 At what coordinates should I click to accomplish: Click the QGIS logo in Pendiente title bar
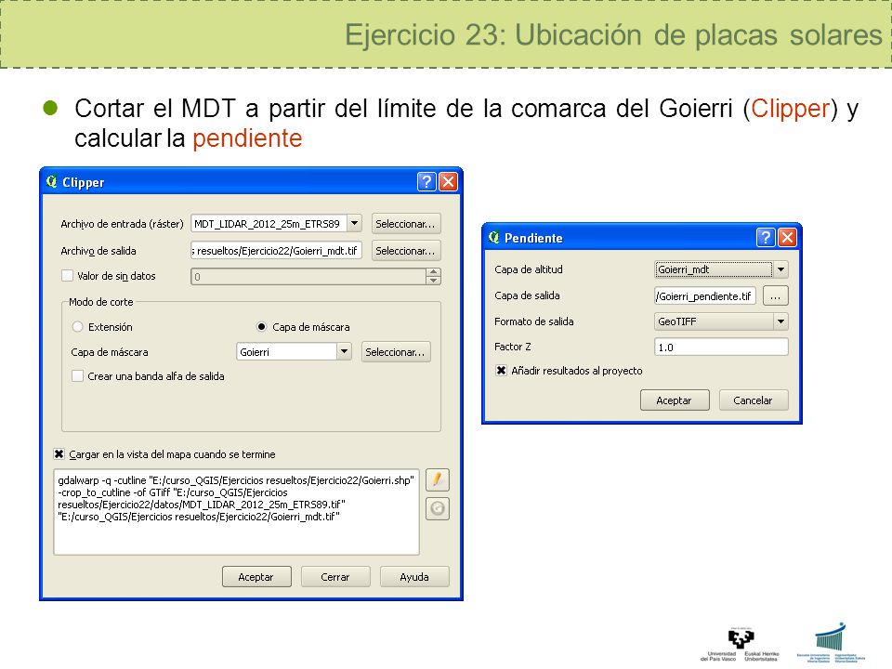(493, 237)
